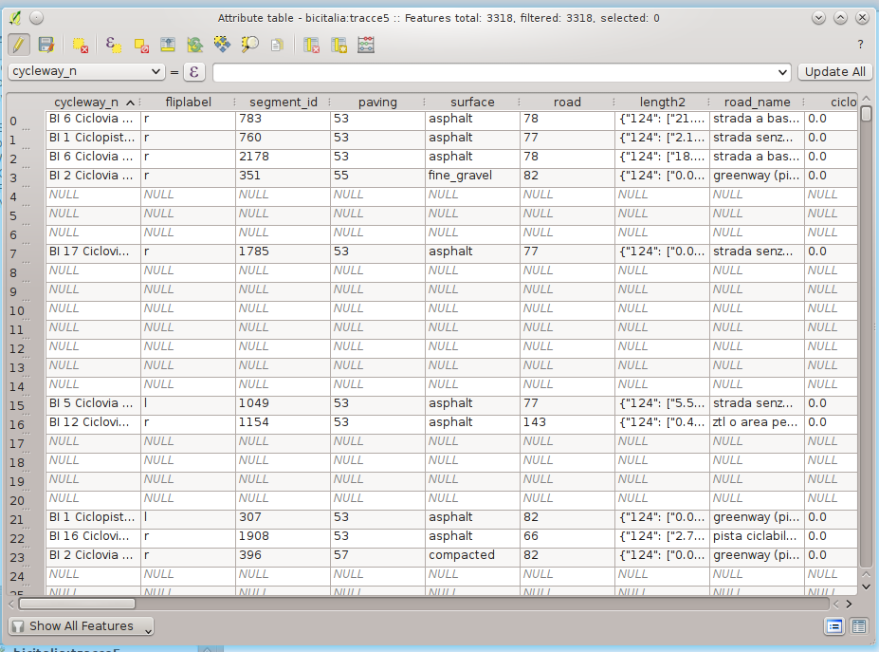Click the help question mark icon
This screenshot has width=879, height=652.
(x=860, y=45)
